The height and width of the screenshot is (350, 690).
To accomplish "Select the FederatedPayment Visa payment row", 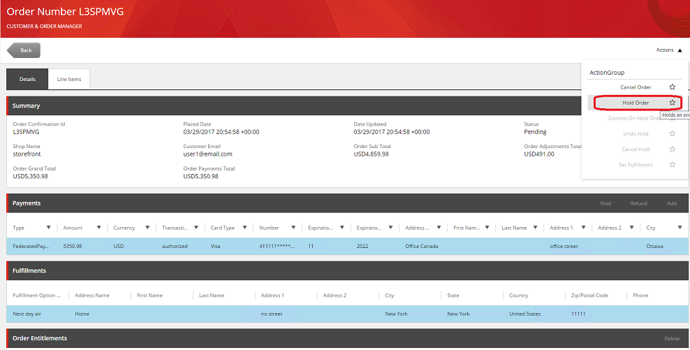I will pyautogui.click(x=279, y=246).
